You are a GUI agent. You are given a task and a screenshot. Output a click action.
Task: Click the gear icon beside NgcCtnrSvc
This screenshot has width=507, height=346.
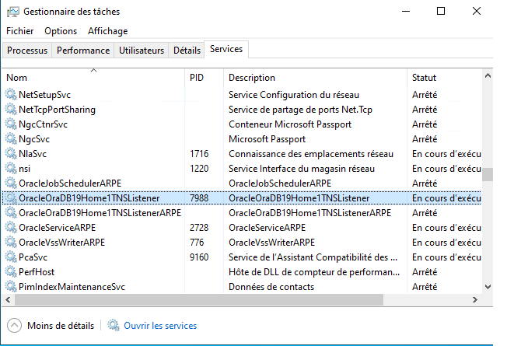[11, 124]
